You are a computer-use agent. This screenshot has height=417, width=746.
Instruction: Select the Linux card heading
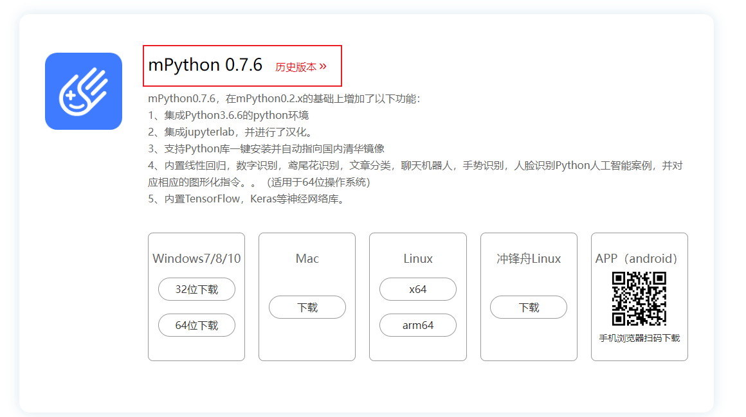pyautogui.click(x=418, y=258)
